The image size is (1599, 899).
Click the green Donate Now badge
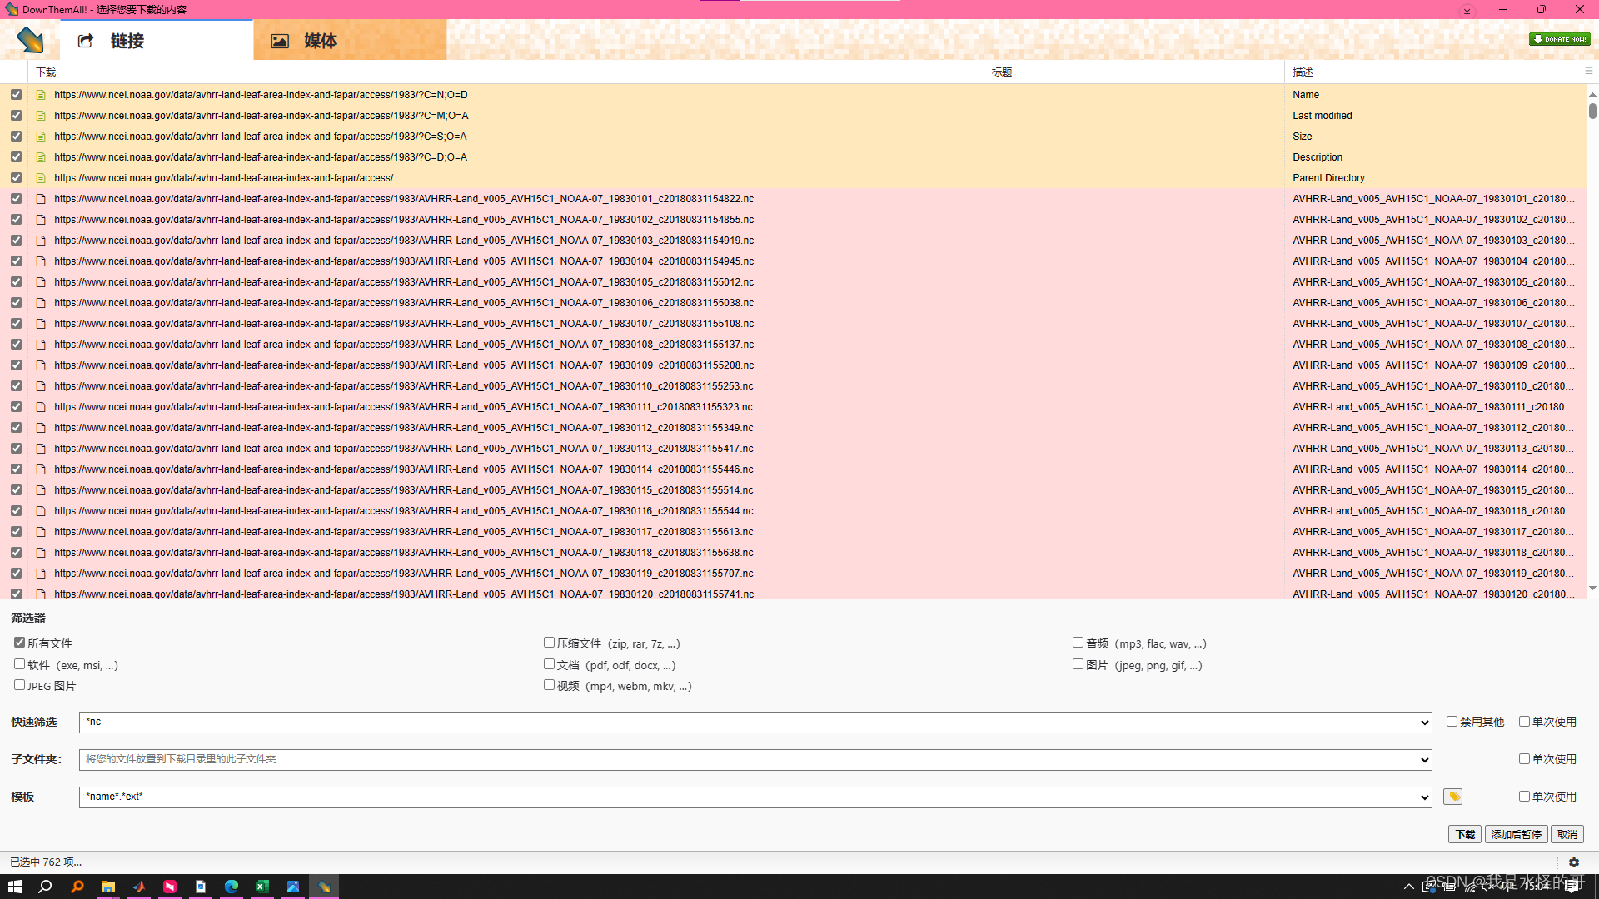(1559, 39)
